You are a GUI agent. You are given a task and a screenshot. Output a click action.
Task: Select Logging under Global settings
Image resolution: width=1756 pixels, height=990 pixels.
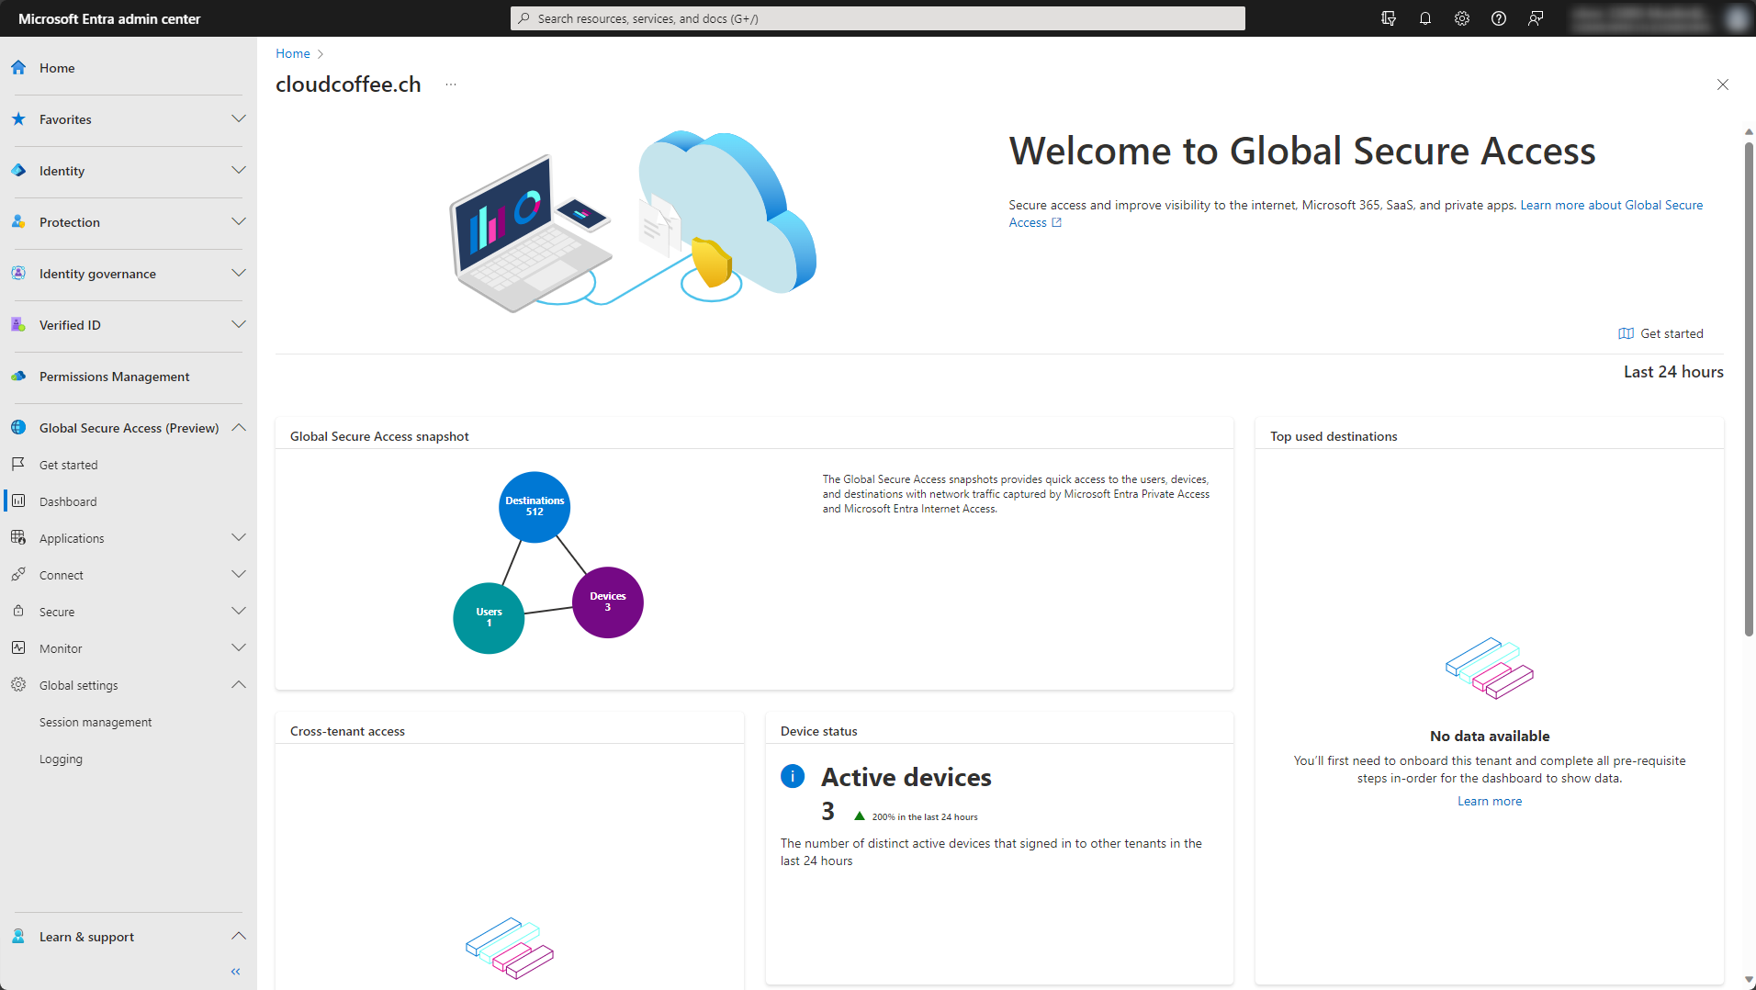tap(61, 759)
